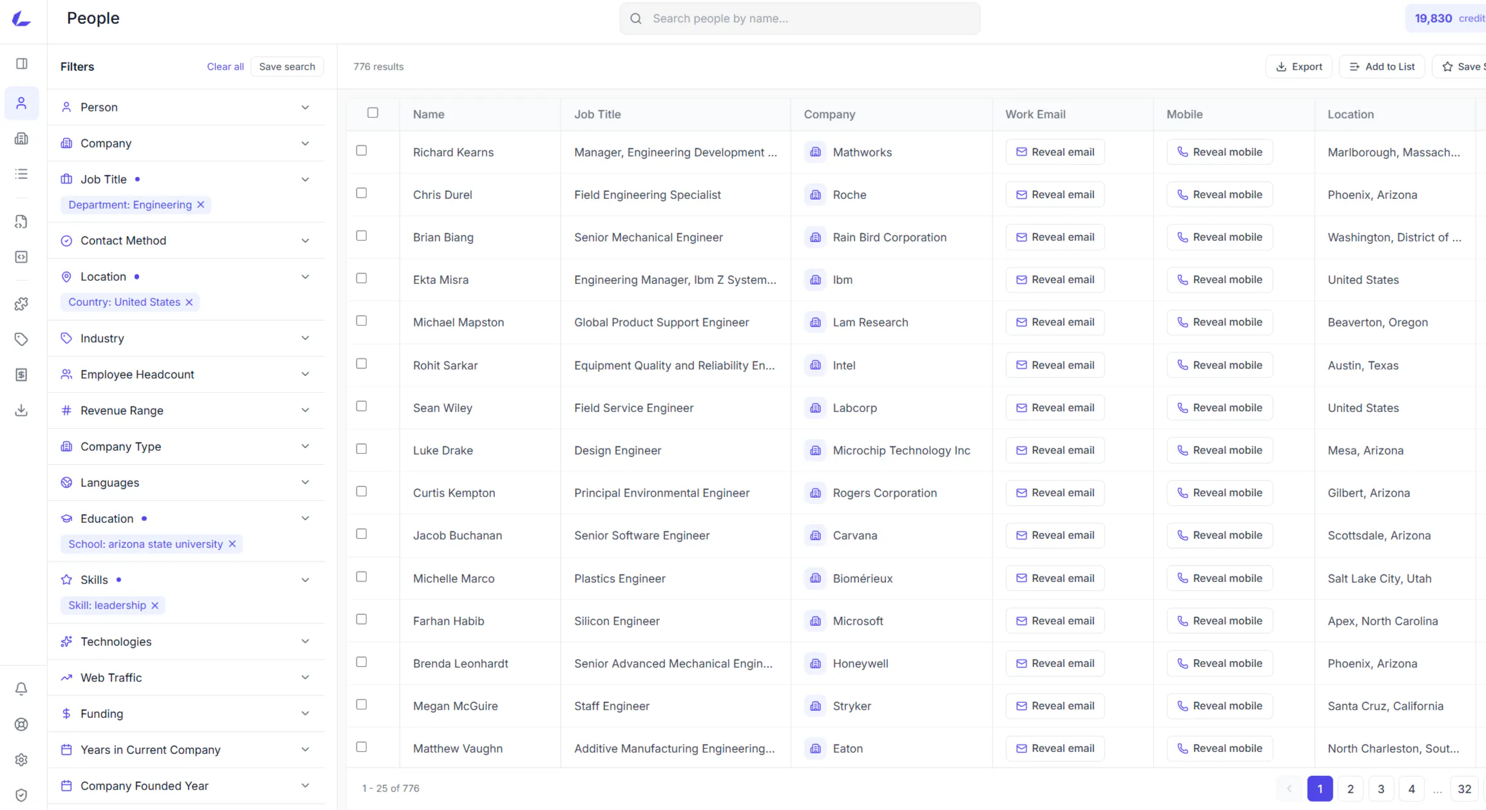Reveal mobile for Jacob Buchanan

click(1220, 535)
